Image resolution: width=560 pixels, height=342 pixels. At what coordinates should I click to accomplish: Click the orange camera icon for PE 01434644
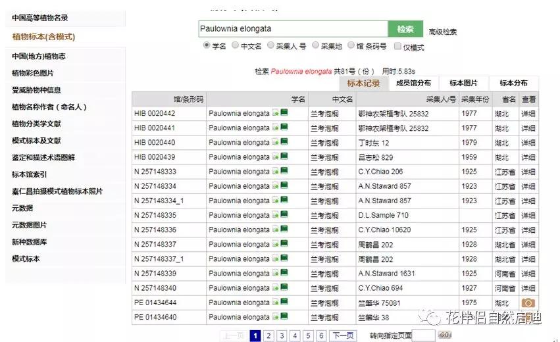point(528,303)
